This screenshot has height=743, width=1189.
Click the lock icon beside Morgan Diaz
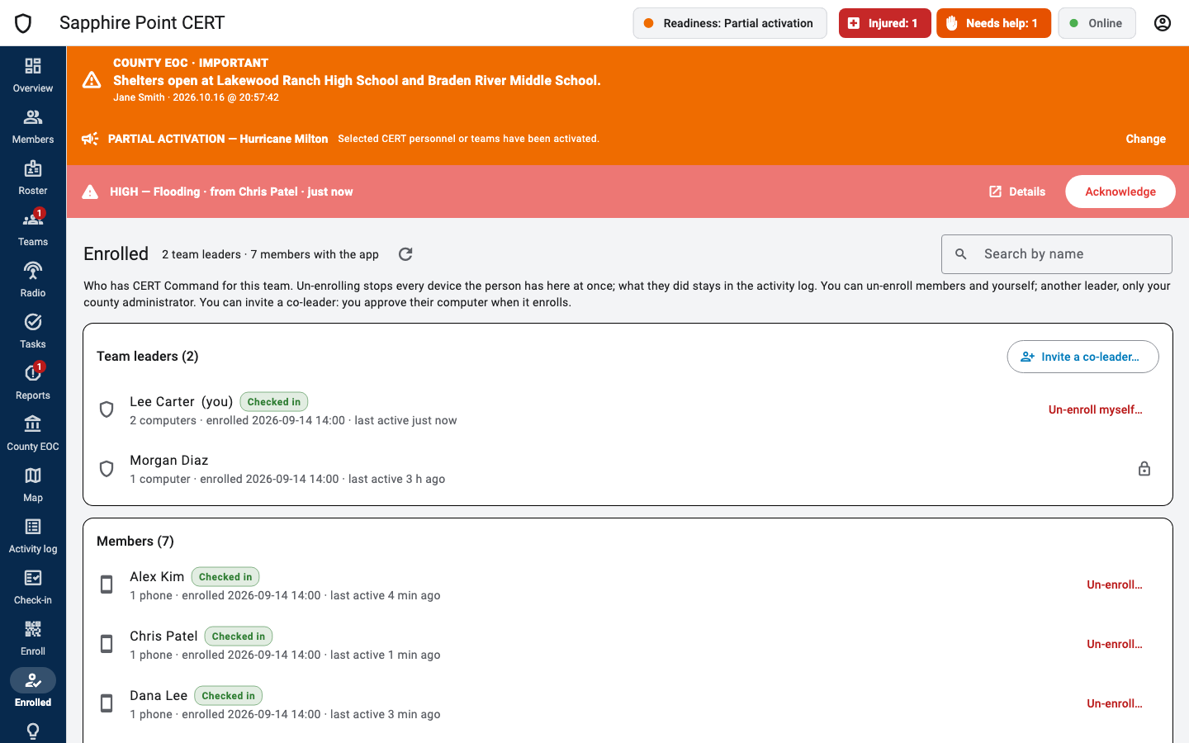click(x=1144, y=469)
